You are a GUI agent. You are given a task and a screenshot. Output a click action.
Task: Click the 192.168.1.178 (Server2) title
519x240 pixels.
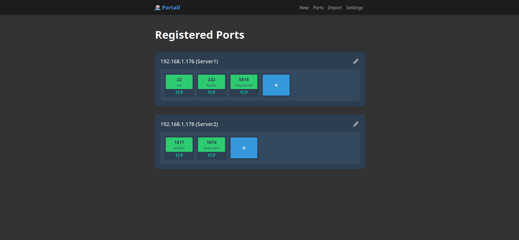pyautogui.click(x=189, y=124)
